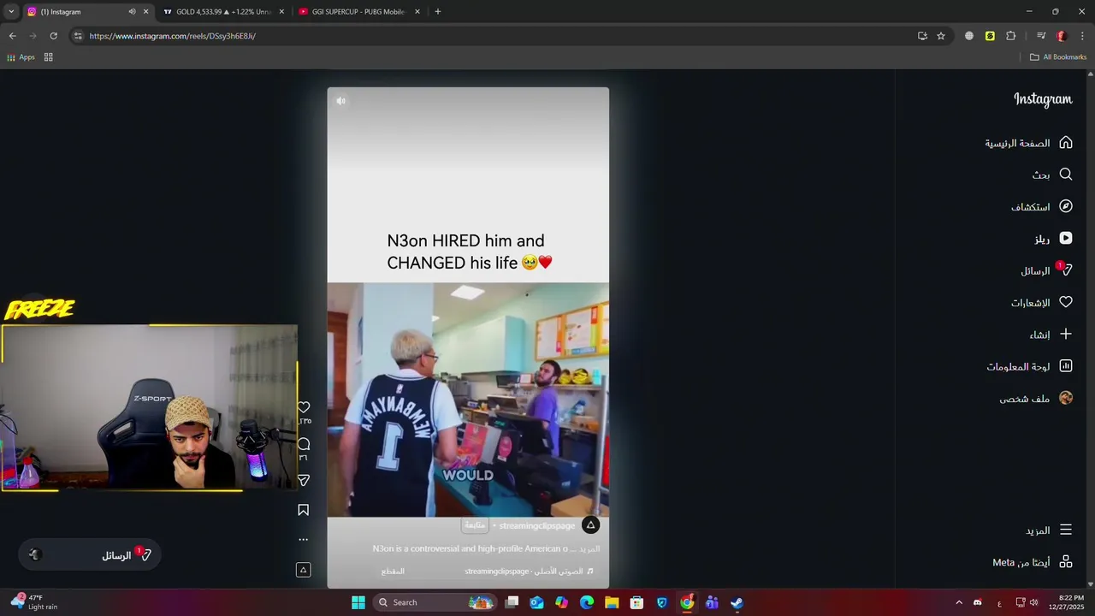Click the Instagram URL address field

496,36
